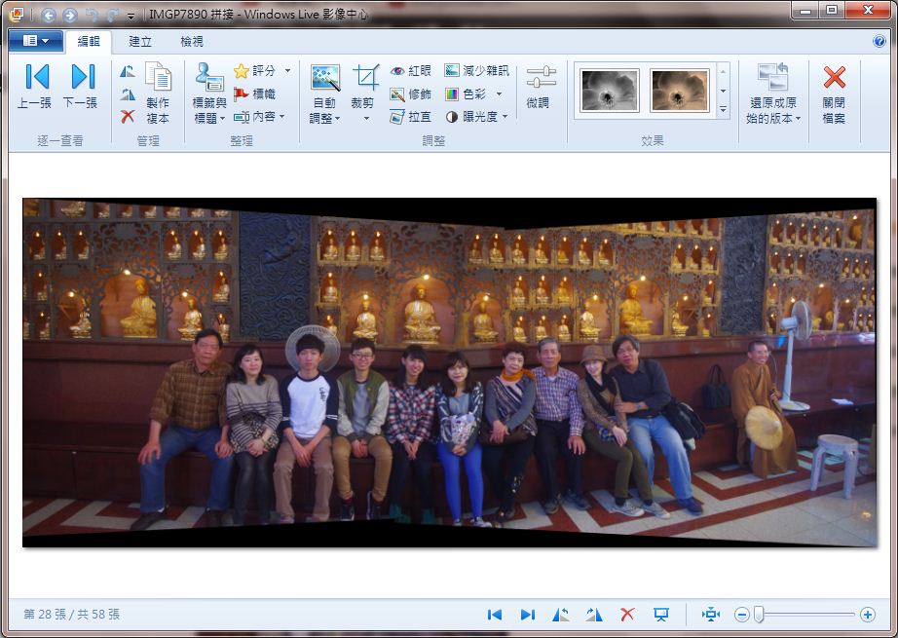Rotate clockwise in bottom status bar
The image size is (898, 638).
[x=594, y=615]
